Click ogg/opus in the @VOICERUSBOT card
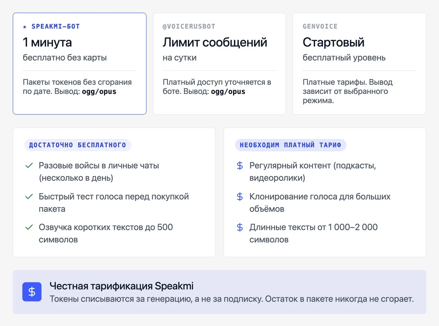This screenshot has width=439, height=326. pos(228,92)
